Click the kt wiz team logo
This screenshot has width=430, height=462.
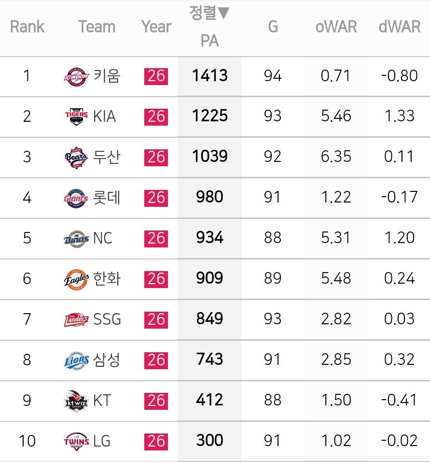[76, 401]
